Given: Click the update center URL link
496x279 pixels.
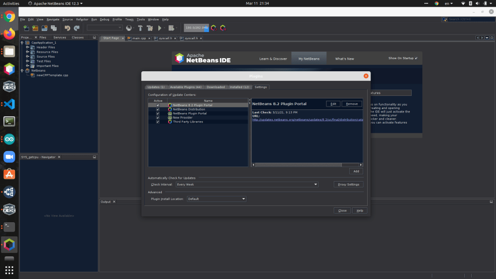Looking at the screenshot, I should 308,120.
